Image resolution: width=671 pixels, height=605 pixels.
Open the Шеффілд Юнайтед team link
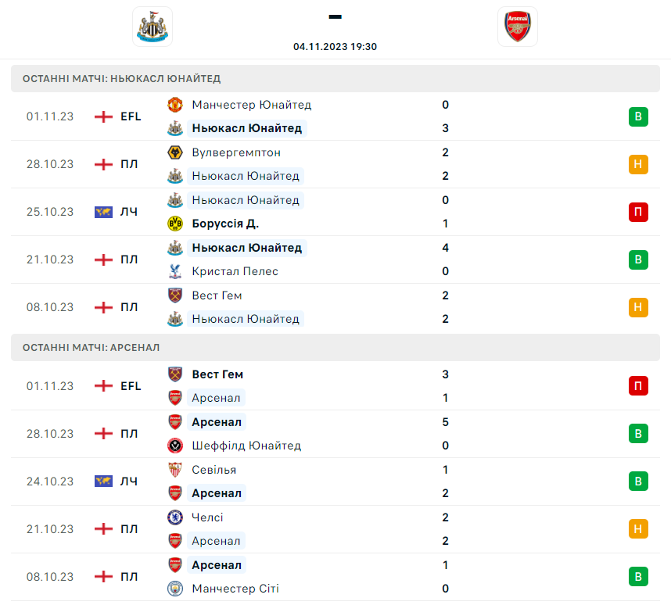tap(246, 446)
